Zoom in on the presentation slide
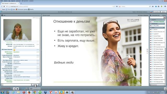Viewport: 167px width, 94px height. point(147,49)
